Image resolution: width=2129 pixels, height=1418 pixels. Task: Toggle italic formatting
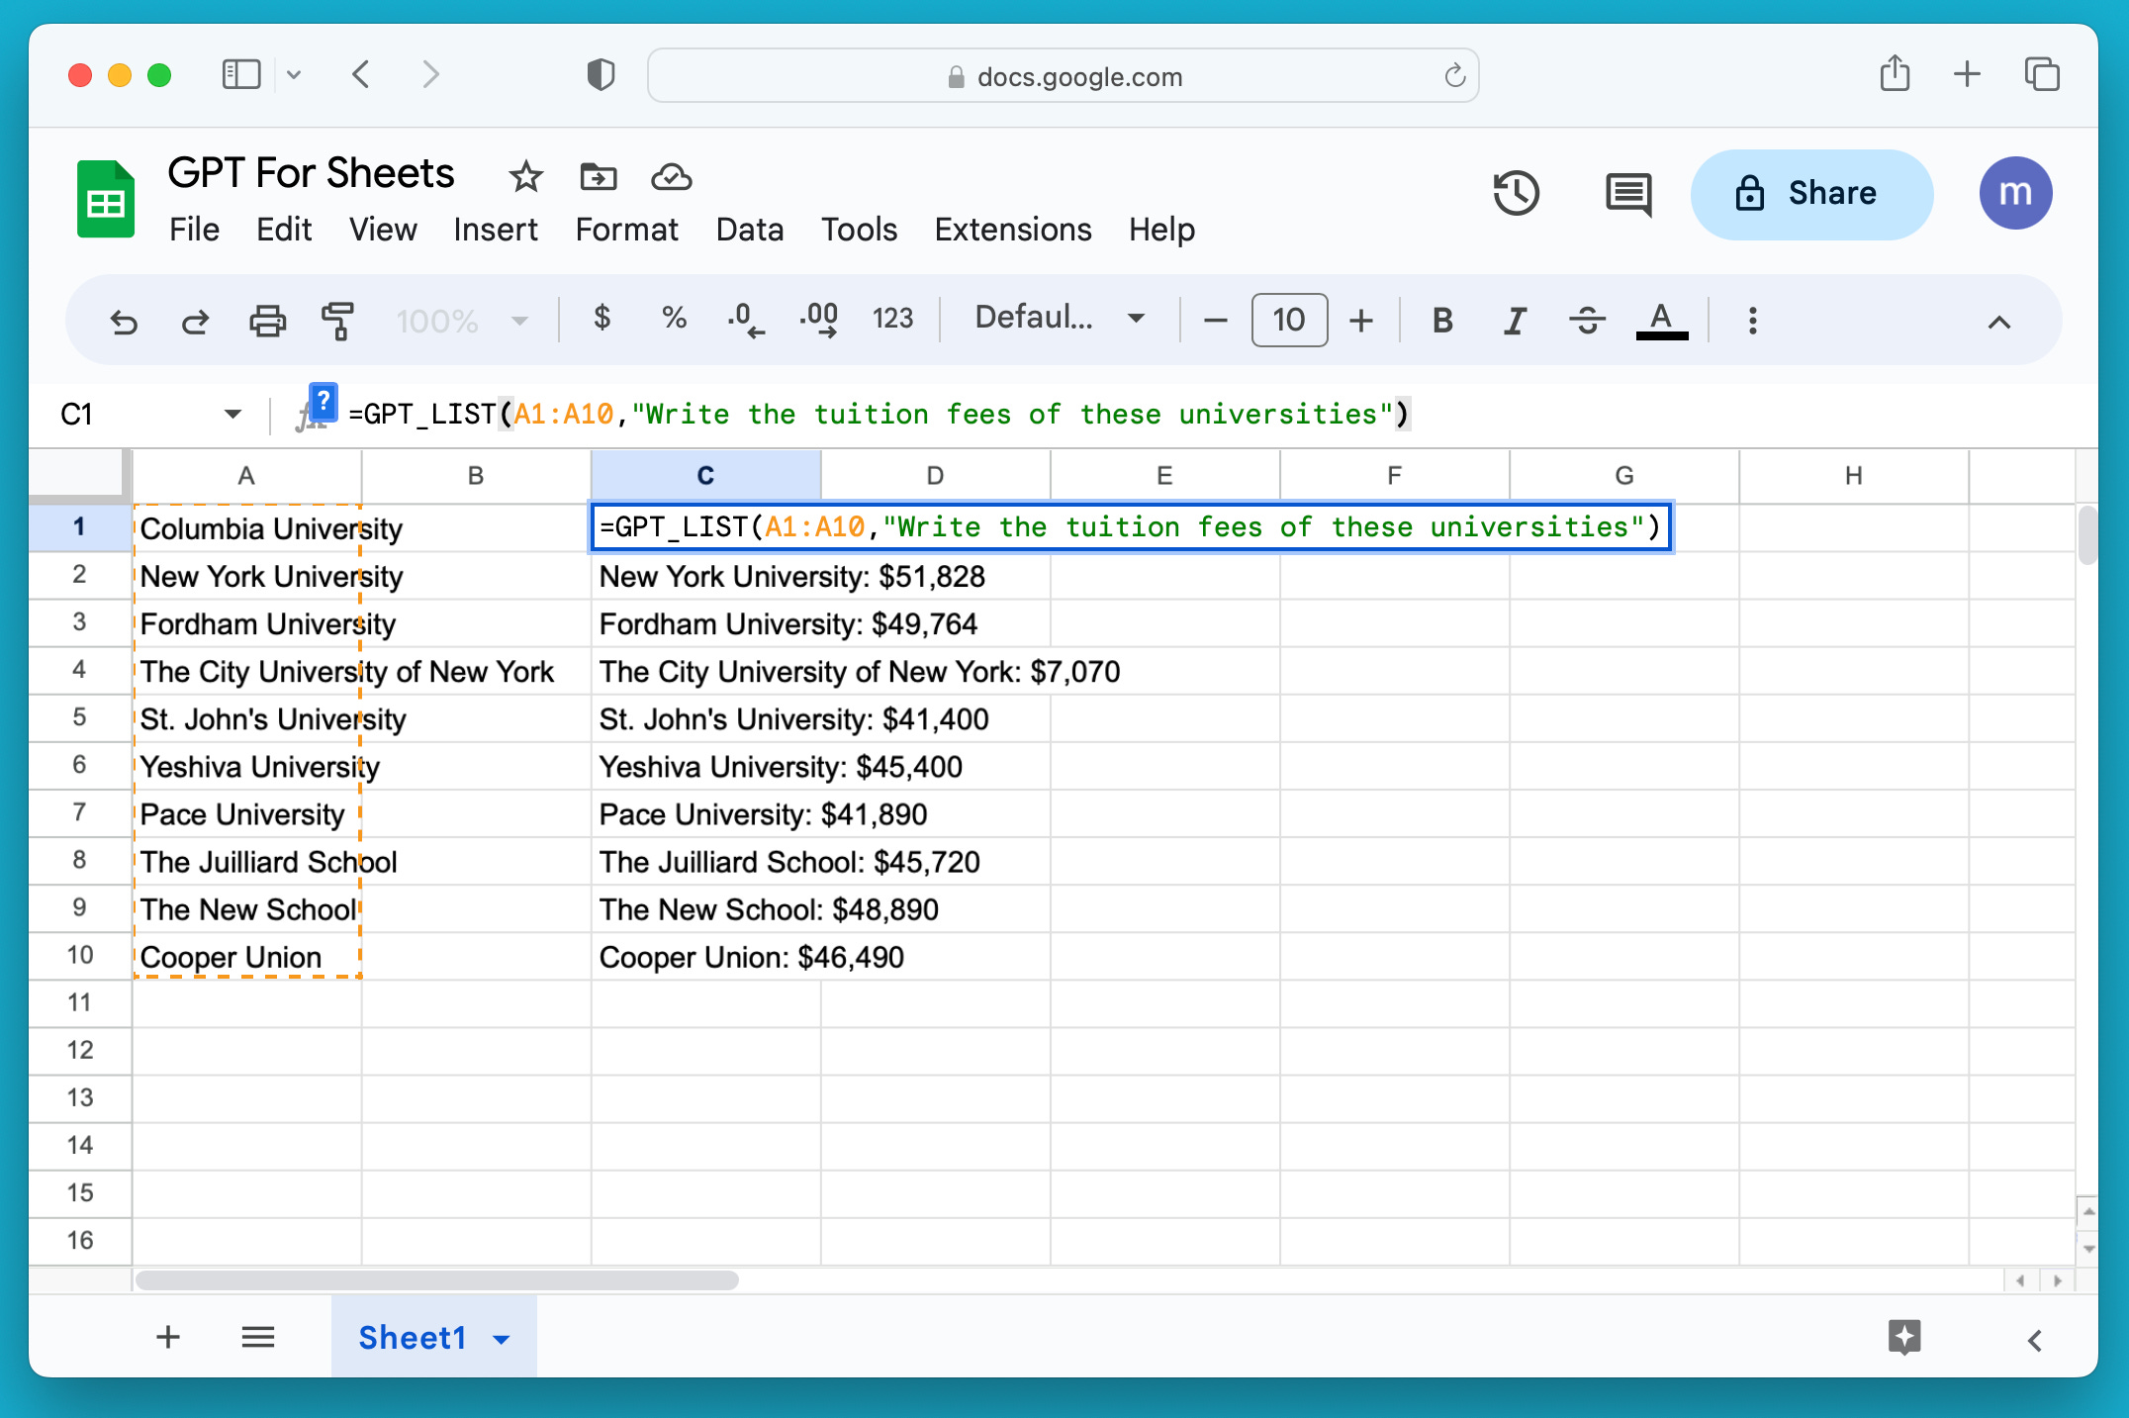tap(1514, 319)
